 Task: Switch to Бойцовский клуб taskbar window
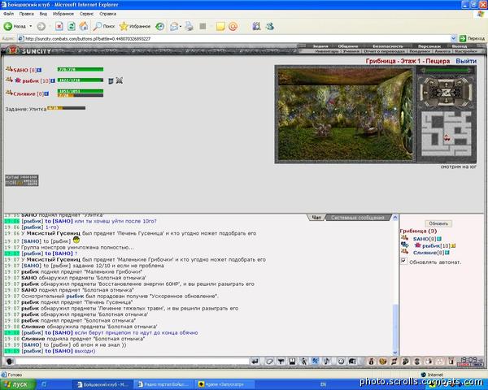pos(102,384)
